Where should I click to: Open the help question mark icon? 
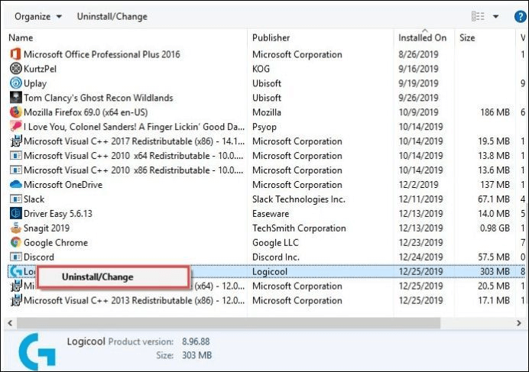[520, 16]
